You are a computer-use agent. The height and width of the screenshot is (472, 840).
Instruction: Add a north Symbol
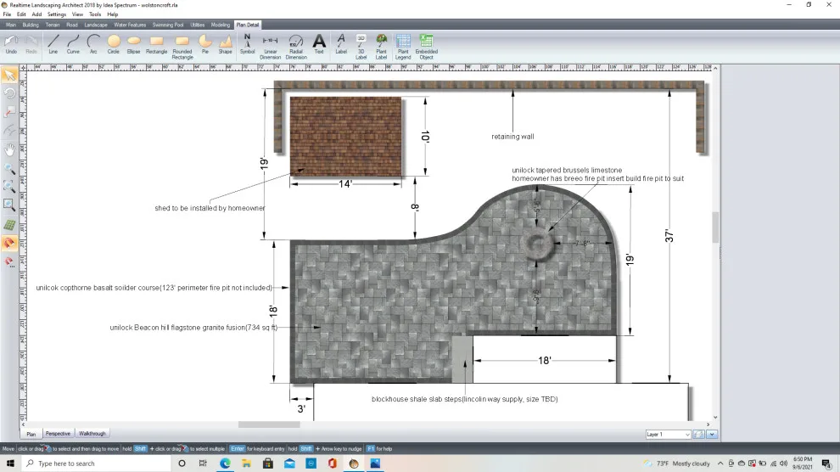click(x=247, y=44)
